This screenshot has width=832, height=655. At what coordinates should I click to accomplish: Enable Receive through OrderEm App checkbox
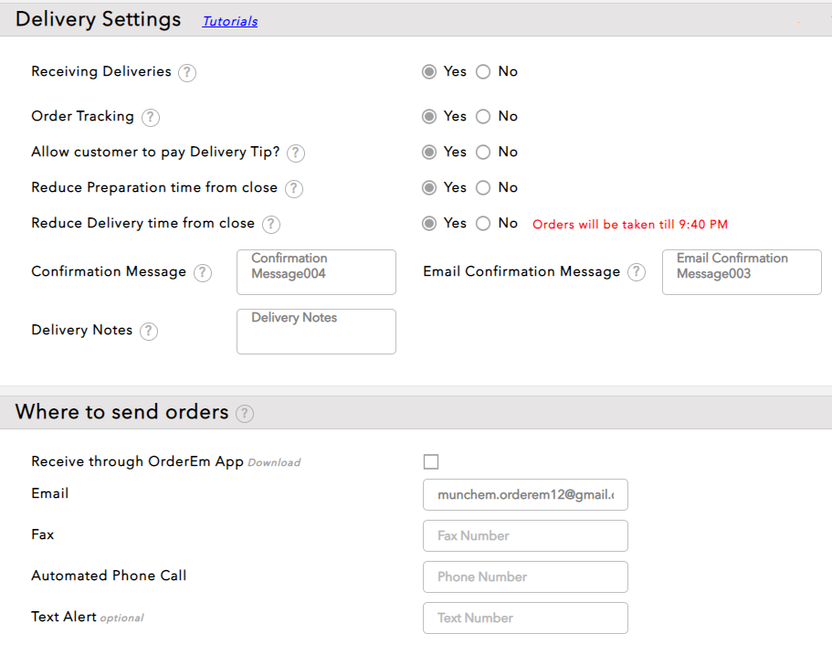(x=431, y=461)
